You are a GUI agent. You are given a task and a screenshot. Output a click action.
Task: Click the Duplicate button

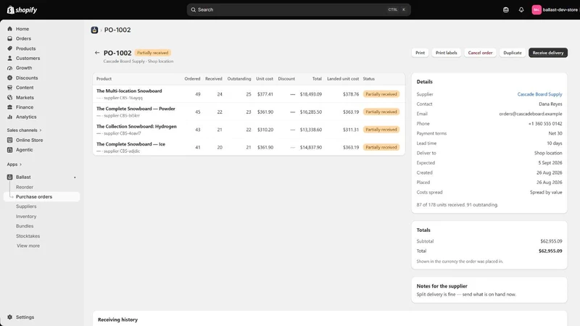(x=513, y=53)
